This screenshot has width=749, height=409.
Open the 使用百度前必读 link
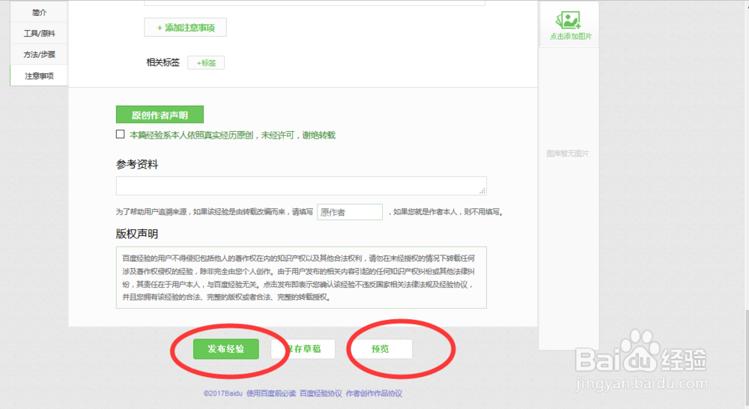pos(271,393)
